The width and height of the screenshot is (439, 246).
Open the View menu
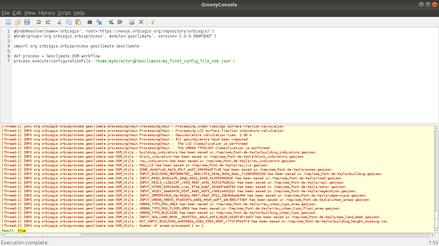(x=30, y=13)
